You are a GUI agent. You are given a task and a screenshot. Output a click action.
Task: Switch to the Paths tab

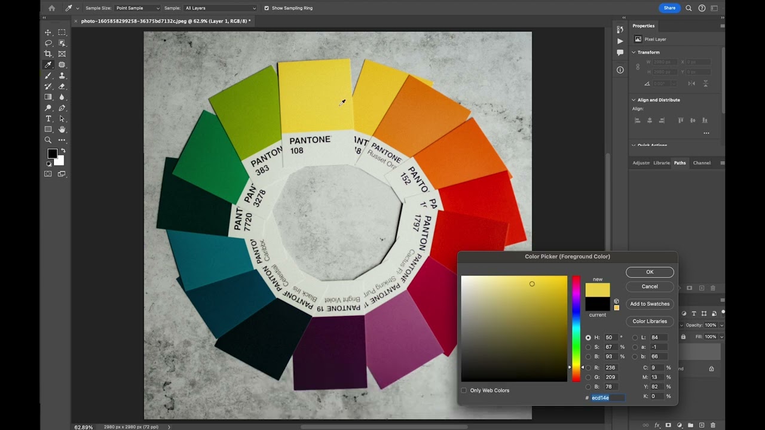click(680, 163)
